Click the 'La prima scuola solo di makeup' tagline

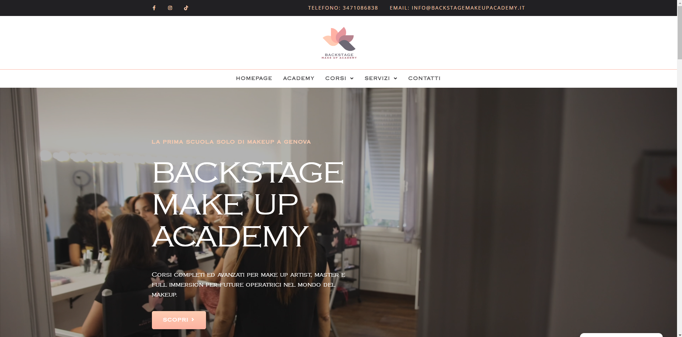click(231, 142)
